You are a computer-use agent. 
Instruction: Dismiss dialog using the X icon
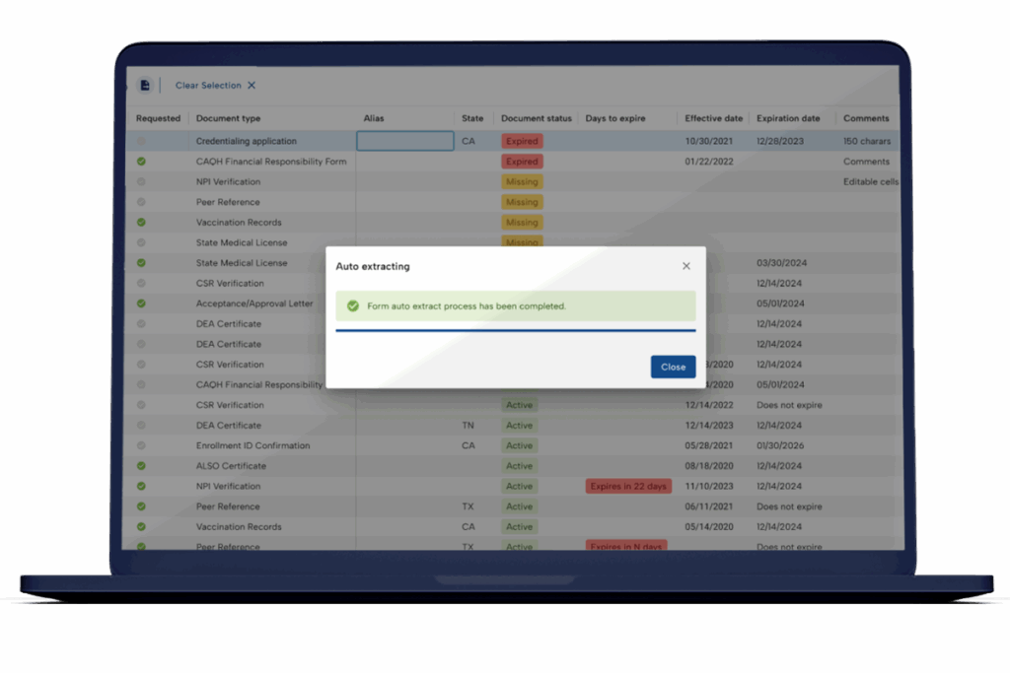point(686,266)
